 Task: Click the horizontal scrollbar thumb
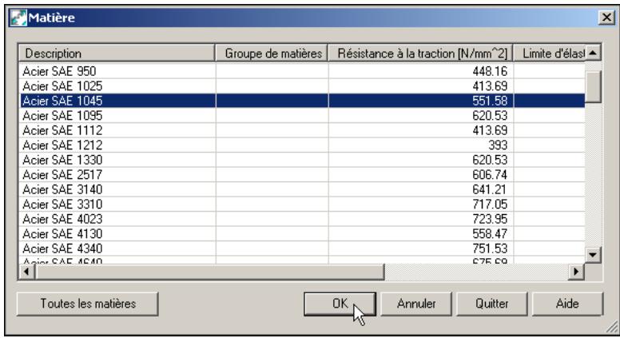pos(209,272)
